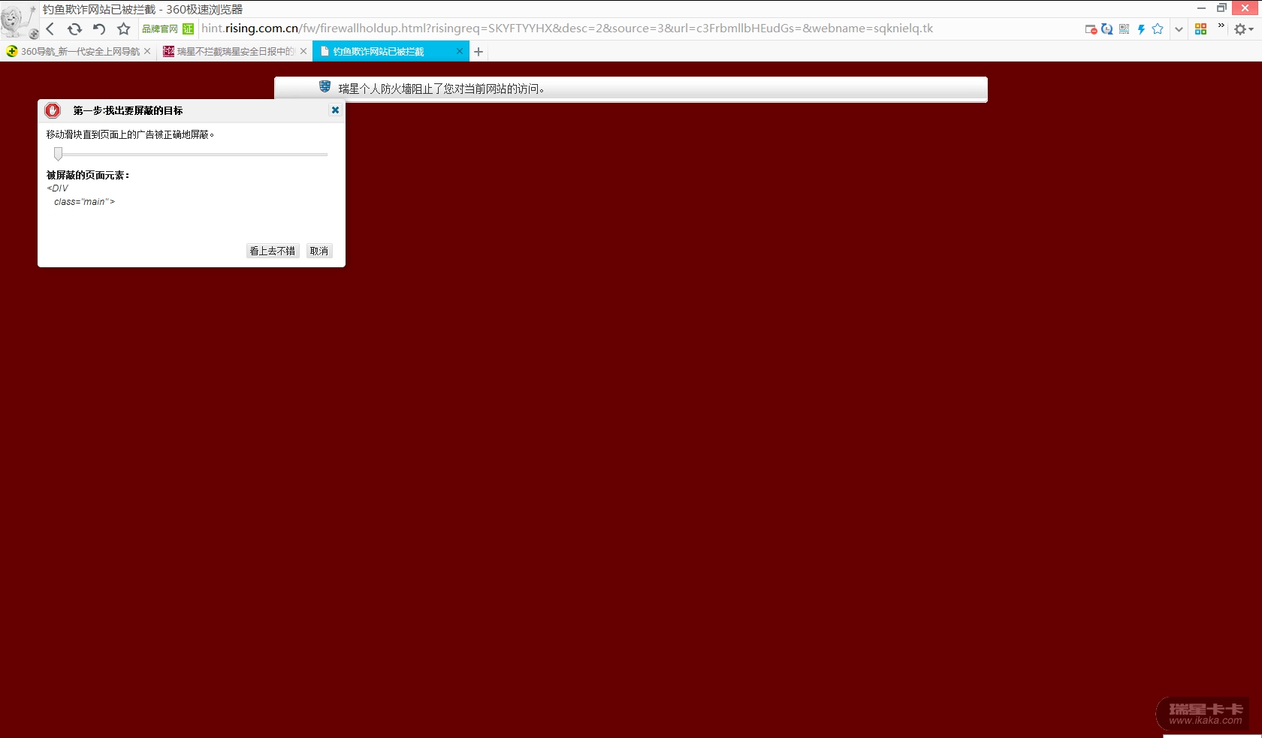Click the browser back arrow
Screen dimensions: 1262x738
pyautogui.click(x=50, y=29)
